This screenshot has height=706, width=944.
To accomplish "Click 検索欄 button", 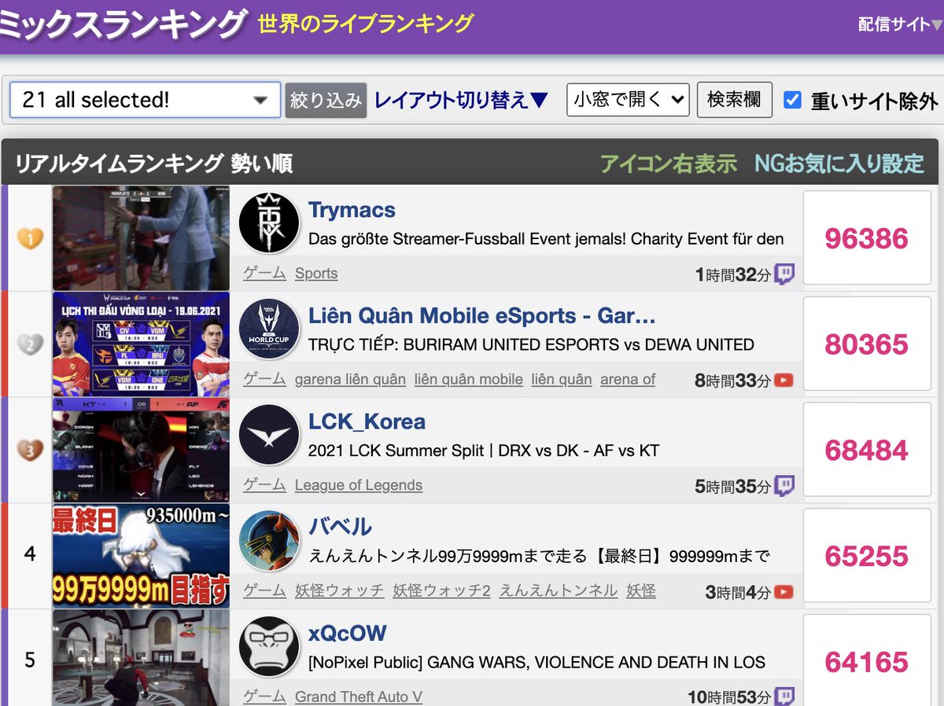I will 735,100.
